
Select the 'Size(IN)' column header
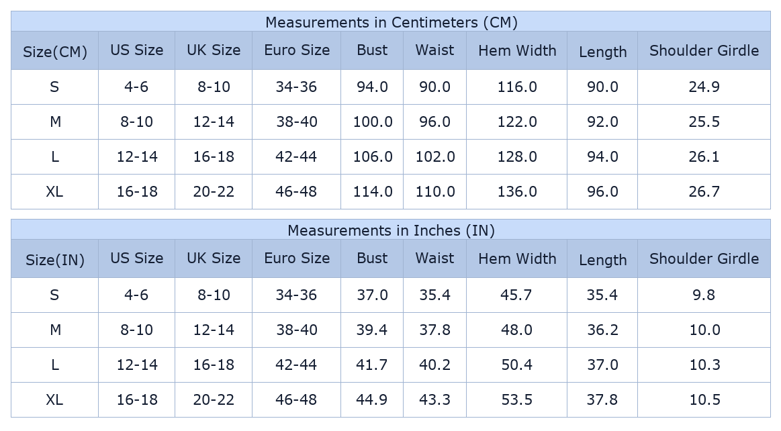click(x=55, y=260)
